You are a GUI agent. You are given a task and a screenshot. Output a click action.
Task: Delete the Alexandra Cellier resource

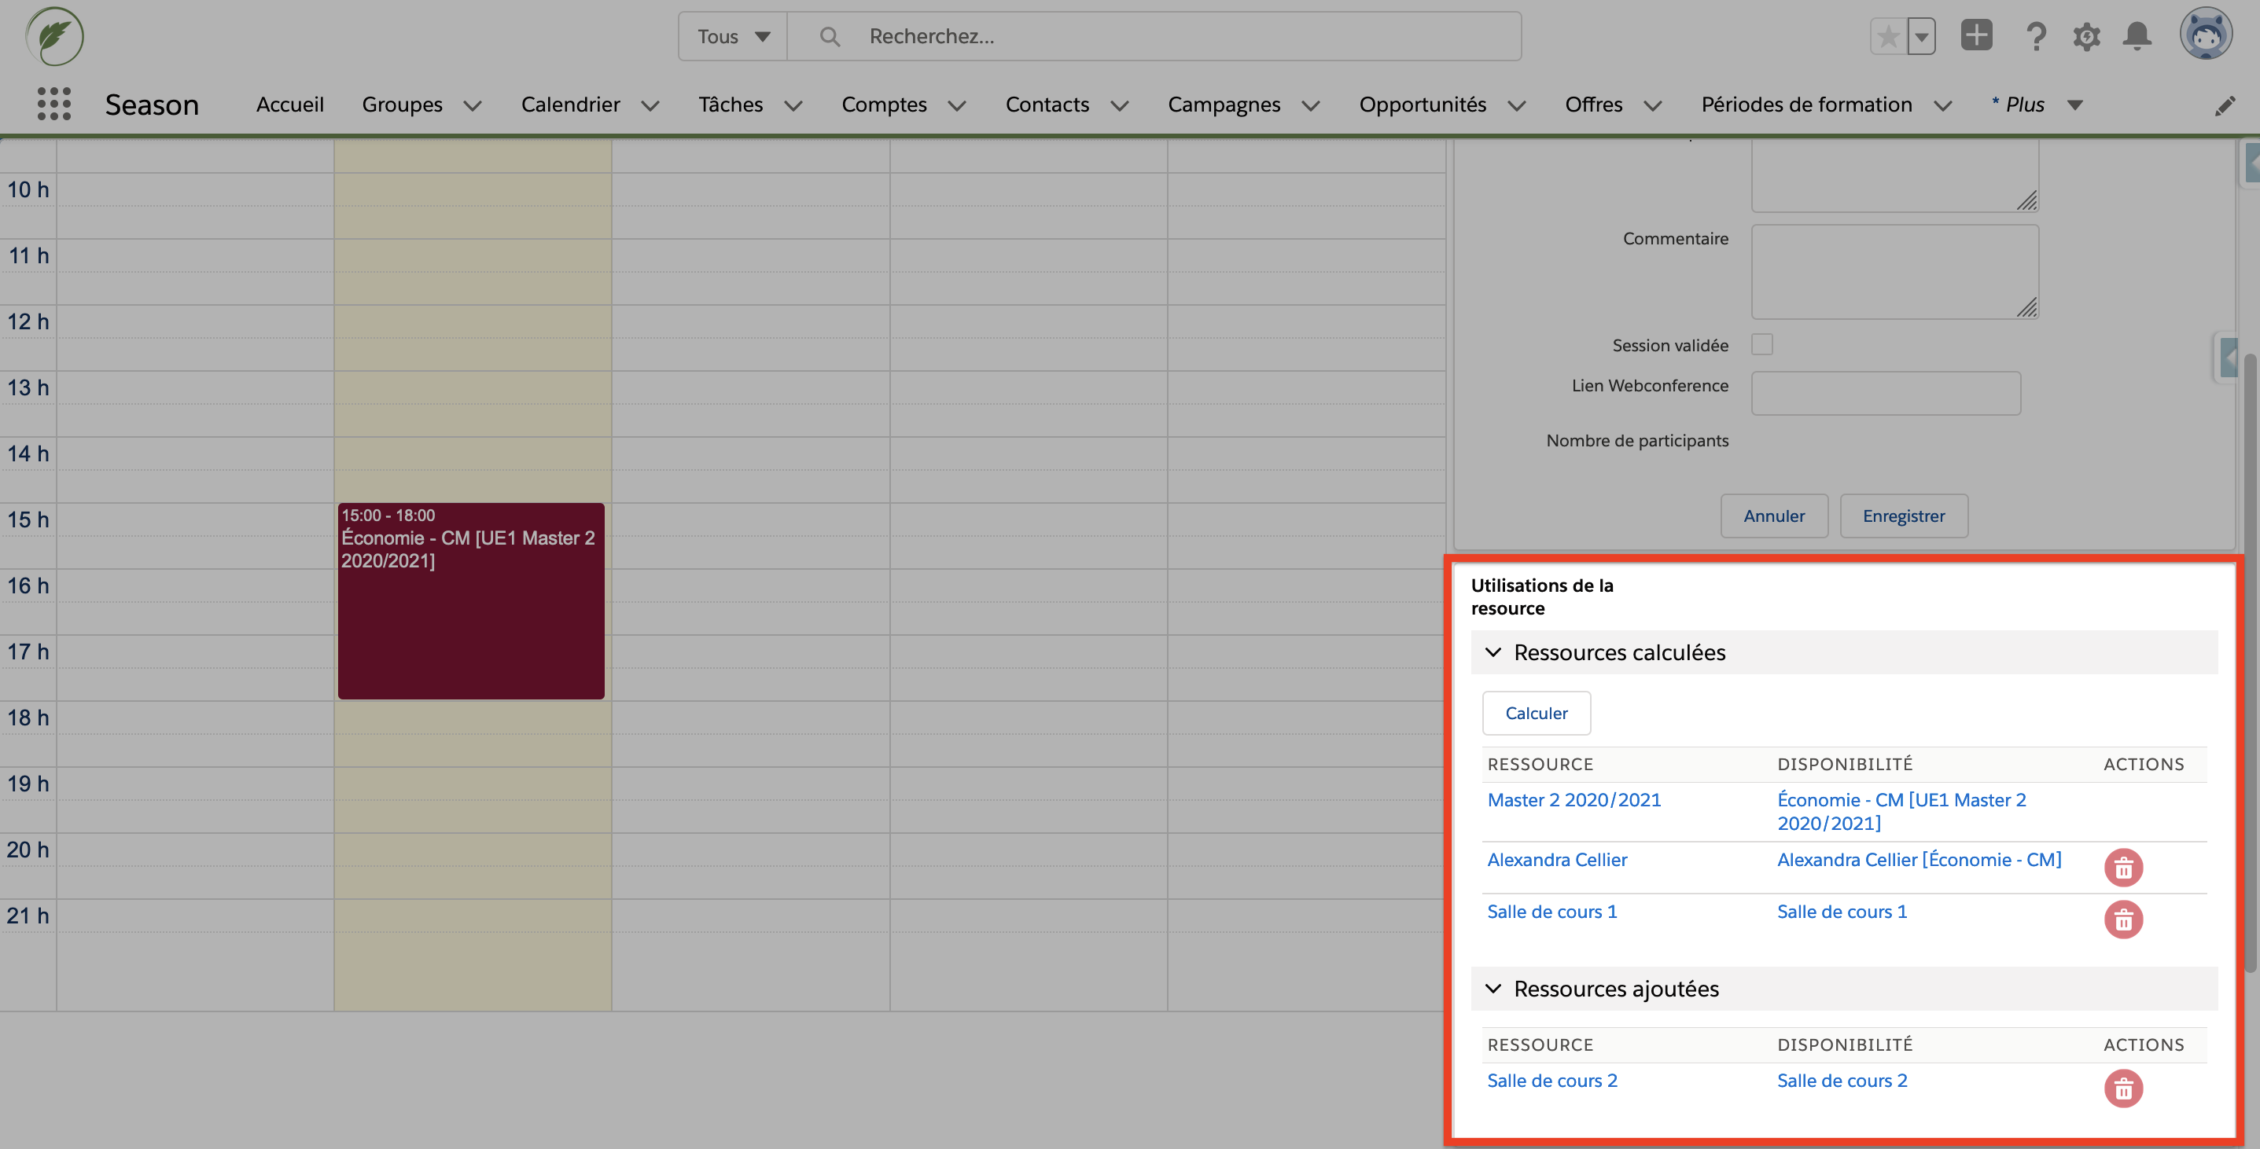[2124, 868]
